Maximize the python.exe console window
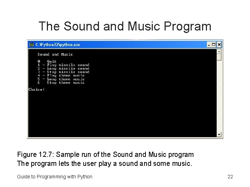Viewport: 250px width, 187px height. (x=214, y=45)
